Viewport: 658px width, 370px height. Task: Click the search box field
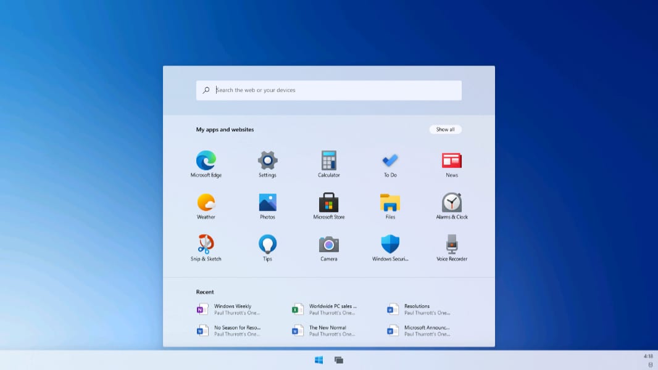point(328,90)
